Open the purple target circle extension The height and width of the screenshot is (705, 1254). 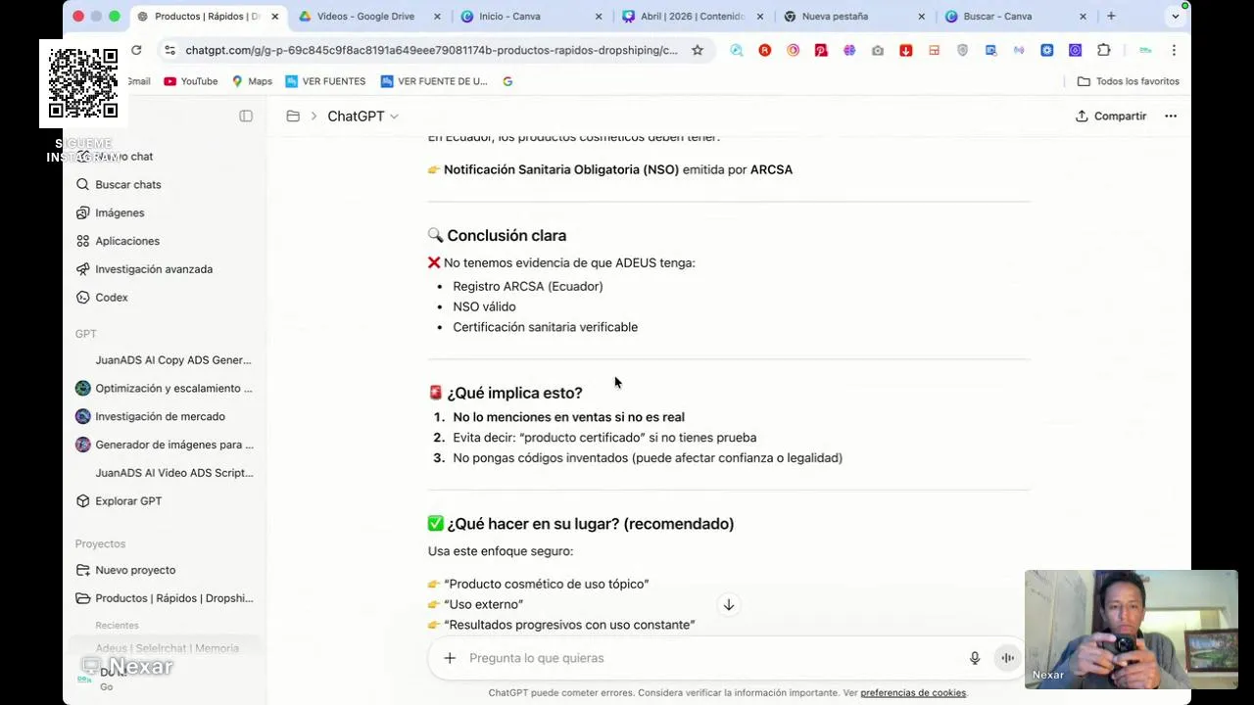click(x=1076, y=50)
